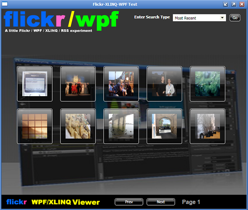Select the snowy tree branches thumbnail

click(x=207, y=126)
